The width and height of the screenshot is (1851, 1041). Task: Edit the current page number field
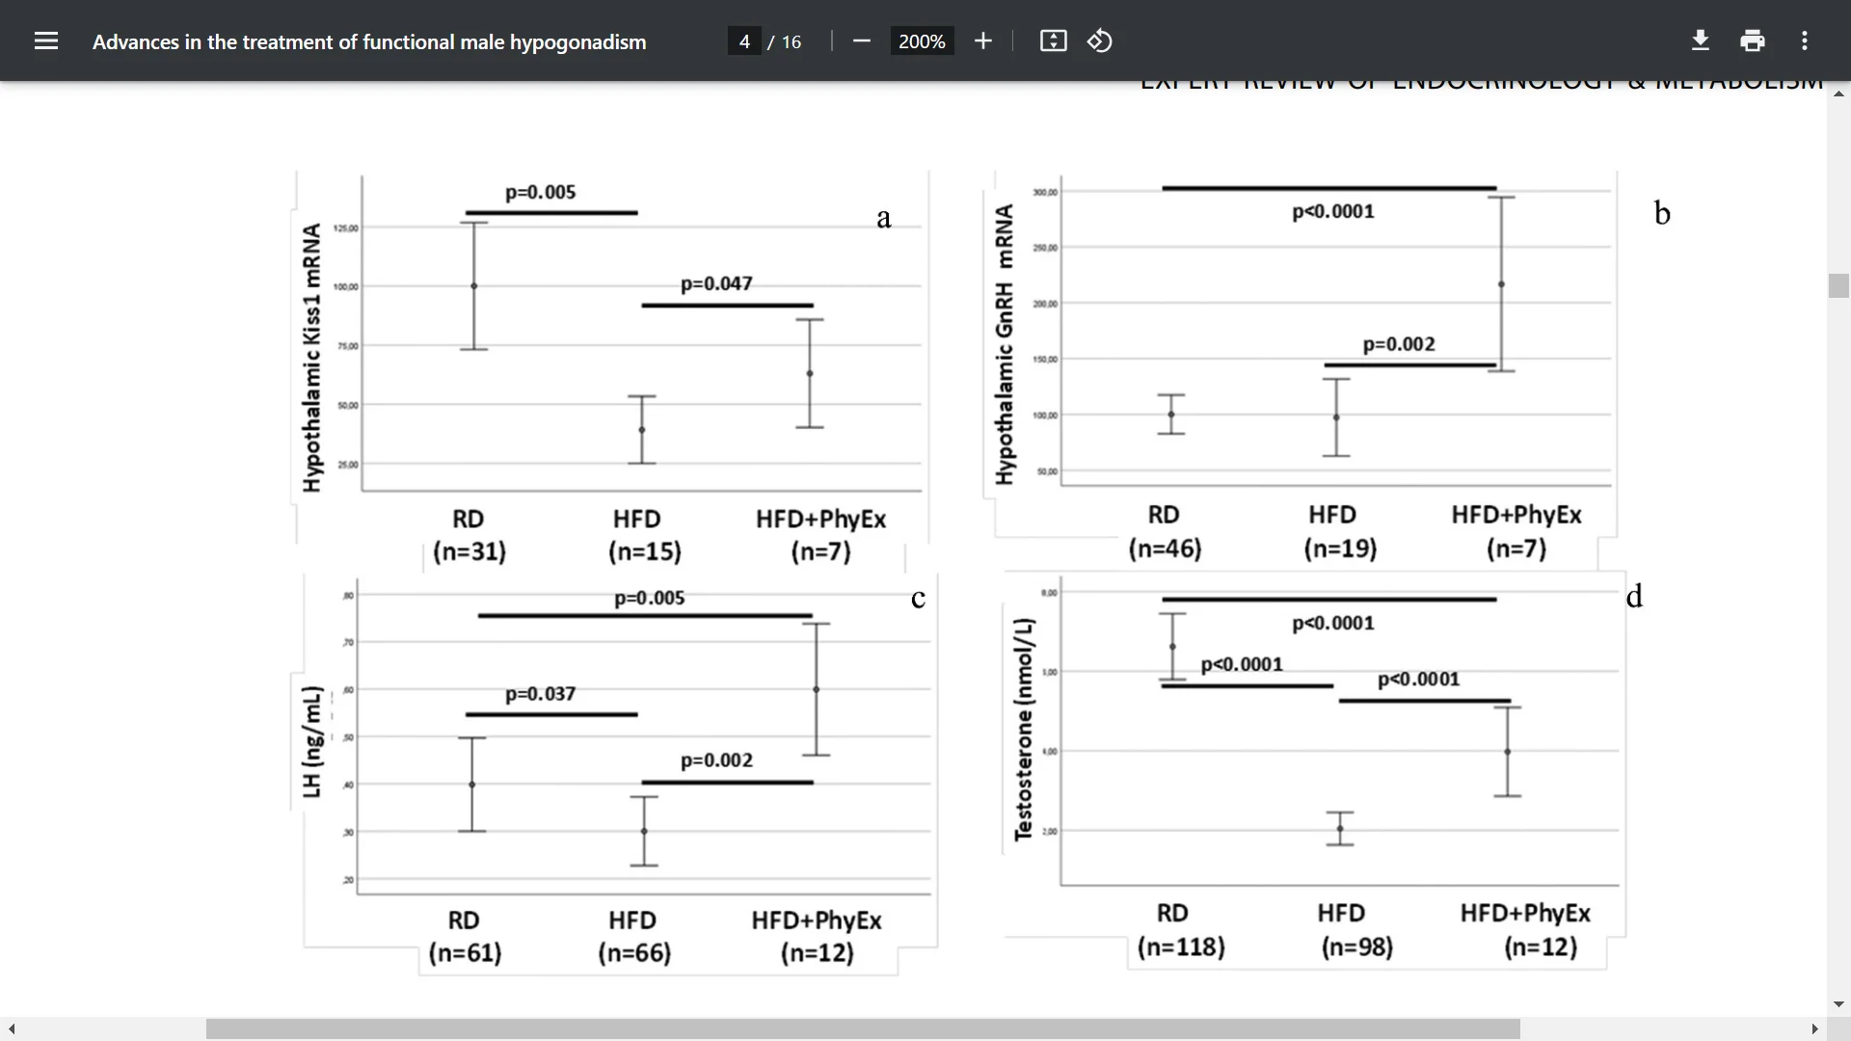click(x=744, y=41)
